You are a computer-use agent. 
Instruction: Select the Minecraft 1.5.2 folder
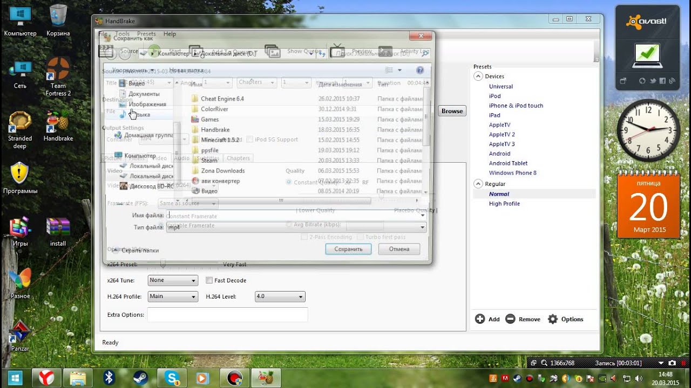[x=220, y=140]
